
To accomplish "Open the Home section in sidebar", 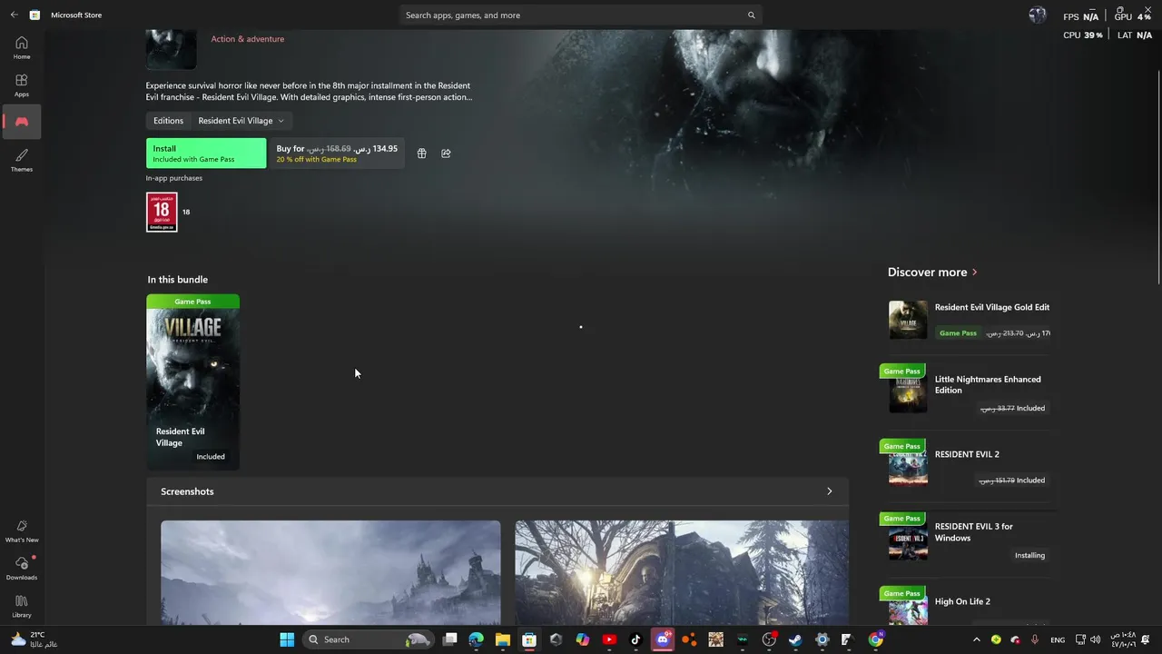I will 22,48.
